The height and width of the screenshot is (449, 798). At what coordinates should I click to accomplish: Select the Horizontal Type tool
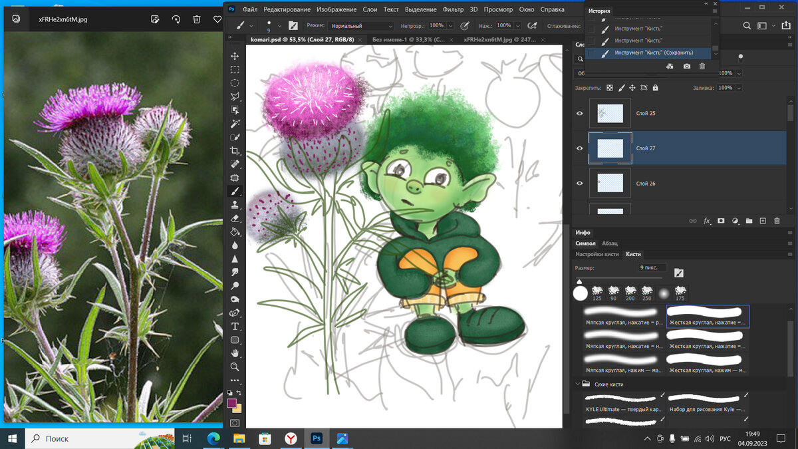click(235, 327)
